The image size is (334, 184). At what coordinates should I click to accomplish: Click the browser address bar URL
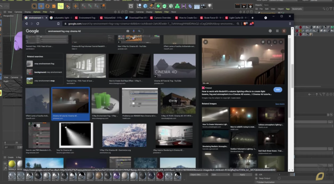point(151,23)
